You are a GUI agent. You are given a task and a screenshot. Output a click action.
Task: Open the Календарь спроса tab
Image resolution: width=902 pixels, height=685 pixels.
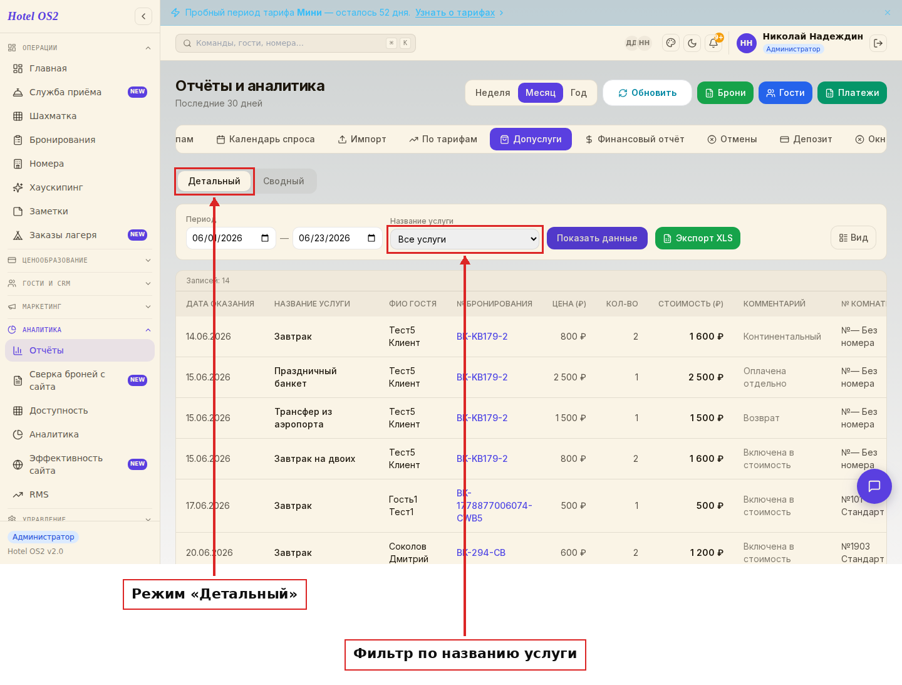click(x=266, y=139)
